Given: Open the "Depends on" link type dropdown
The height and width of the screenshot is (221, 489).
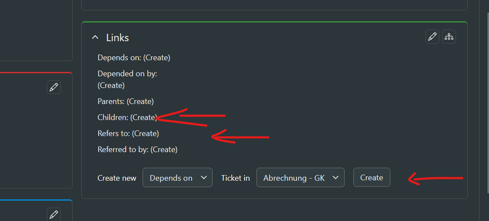Looking at the screenshot, I should (177, 178).
